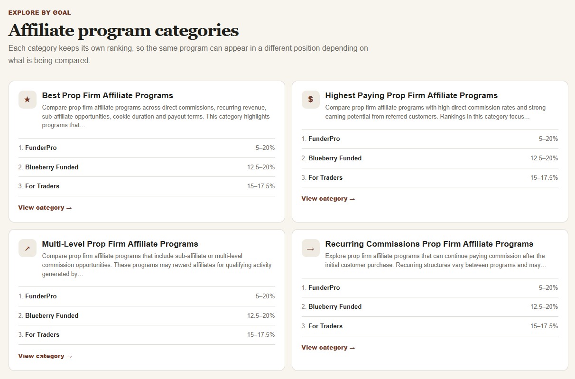Click the diagonal arrow icon of Multi-Level card
Screen dimensions: 575x379
(x=28, y=248)
